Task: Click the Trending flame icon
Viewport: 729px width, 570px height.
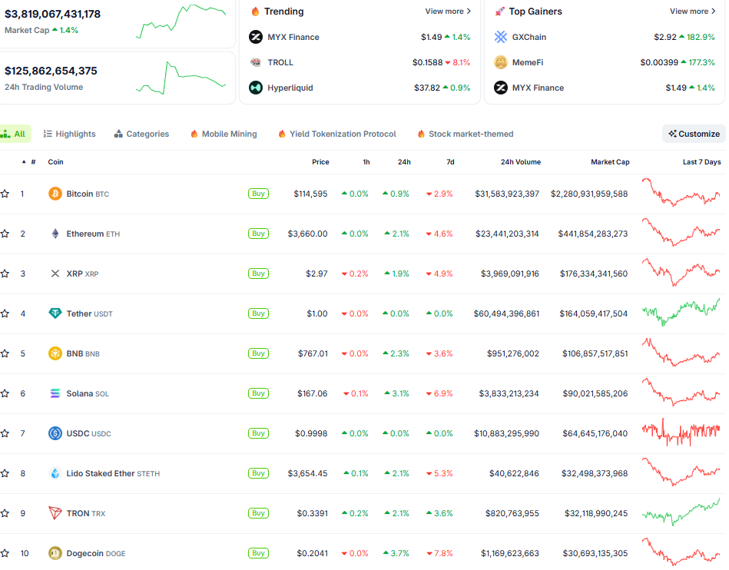Action: click(x=253, y=12)
